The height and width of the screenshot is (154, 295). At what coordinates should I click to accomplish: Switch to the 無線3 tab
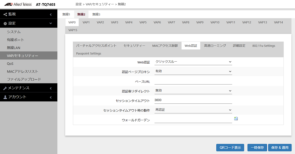pyautogui.click(x=96, y=14)
